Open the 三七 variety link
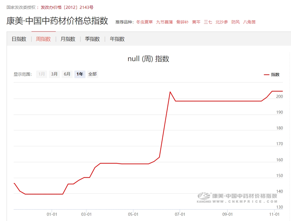The width and height of the screenshot is (291, 221). point(208,22)
